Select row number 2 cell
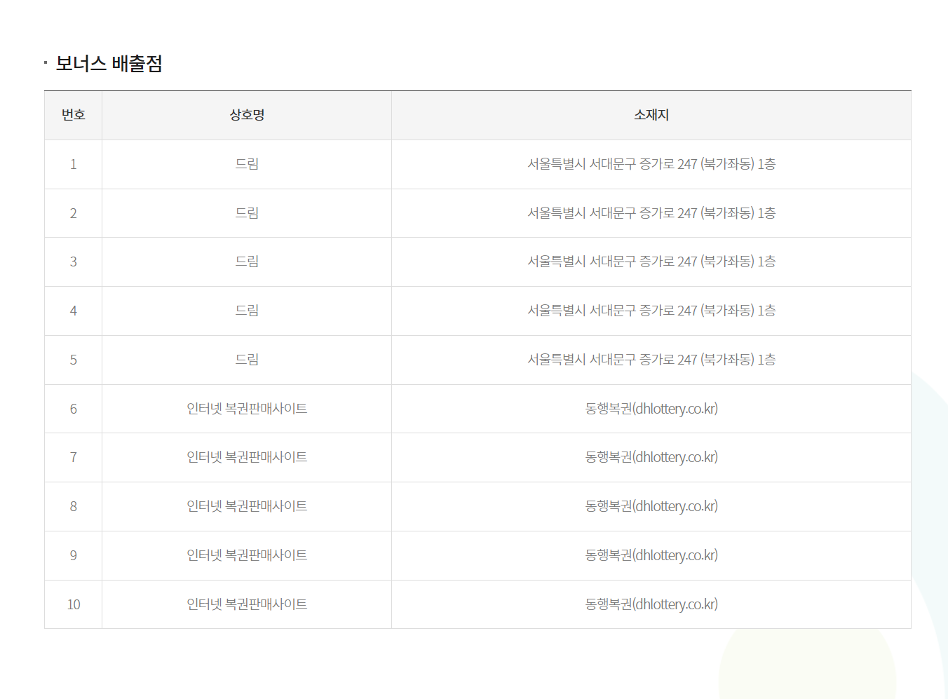 point(73,213)
